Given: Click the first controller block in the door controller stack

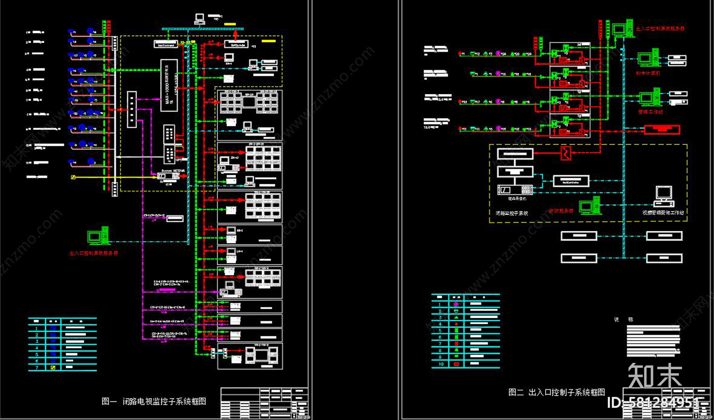Looking at the screenshot, I should click(570, 54).
